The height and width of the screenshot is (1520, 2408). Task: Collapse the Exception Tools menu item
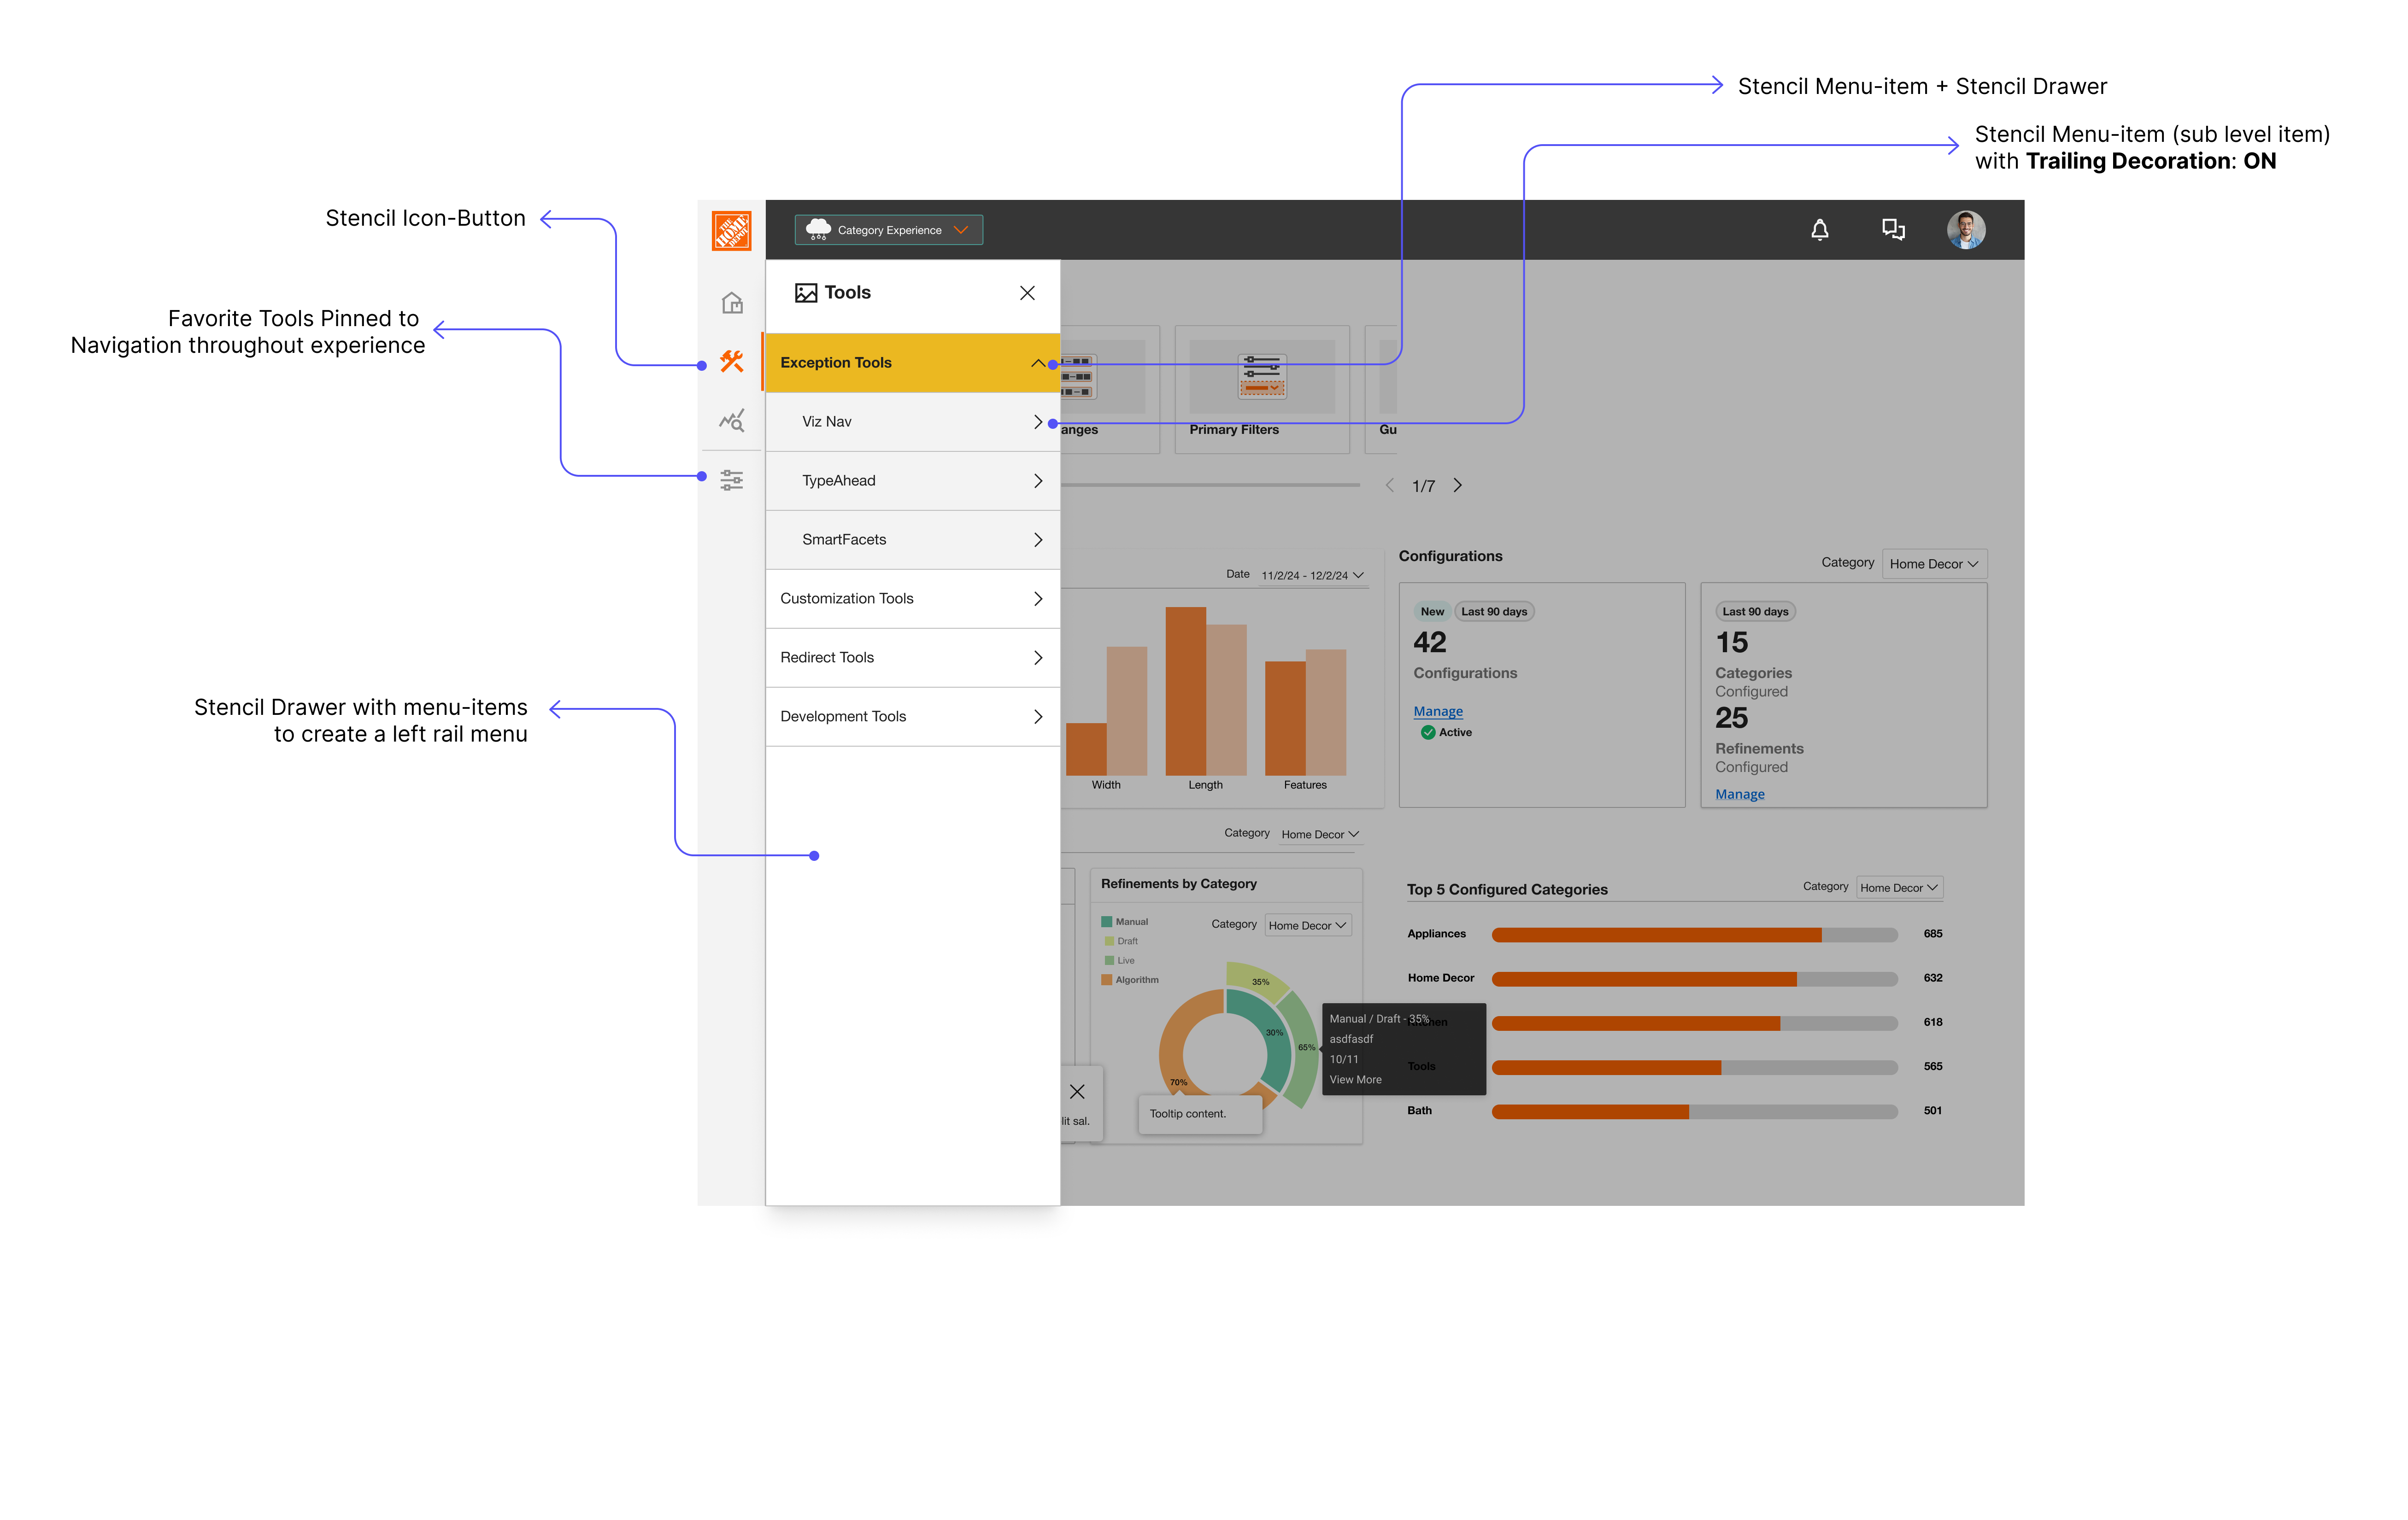pyautogui.click(x=912, y=363)
